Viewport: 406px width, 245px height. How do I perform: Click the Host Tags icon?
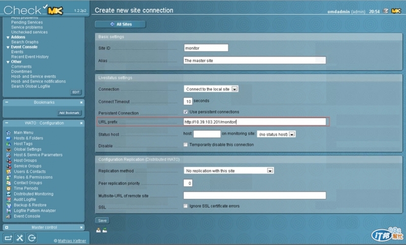(9, 144)
